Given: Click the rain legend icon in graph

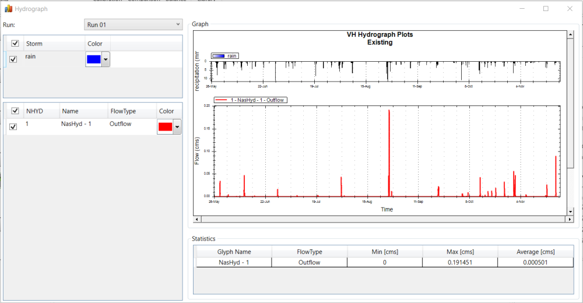Looking at the screenshot, I should pyautogui.click(x=219, y=56).
